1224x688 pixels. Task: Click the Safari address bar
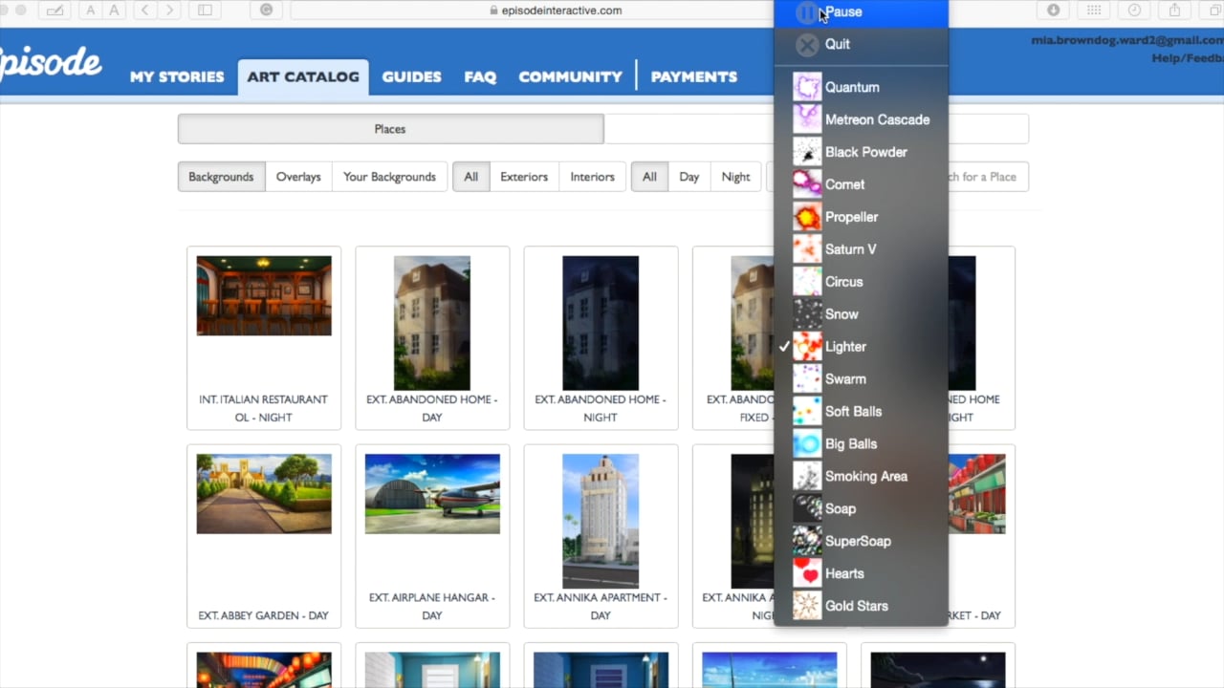(x=555, y=11)
